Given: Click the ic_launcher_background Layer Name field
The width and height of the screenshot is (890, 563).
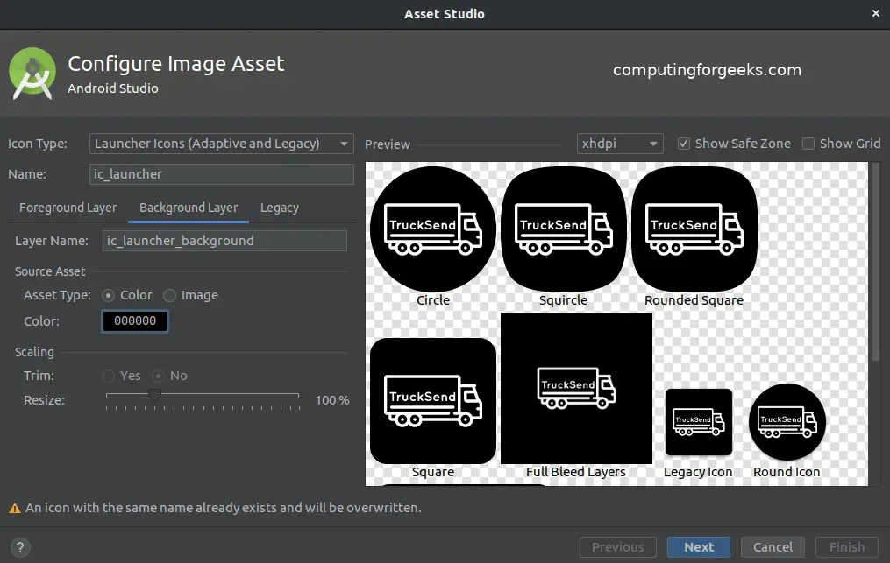Looking at the screenshot, I should [224, 241].
